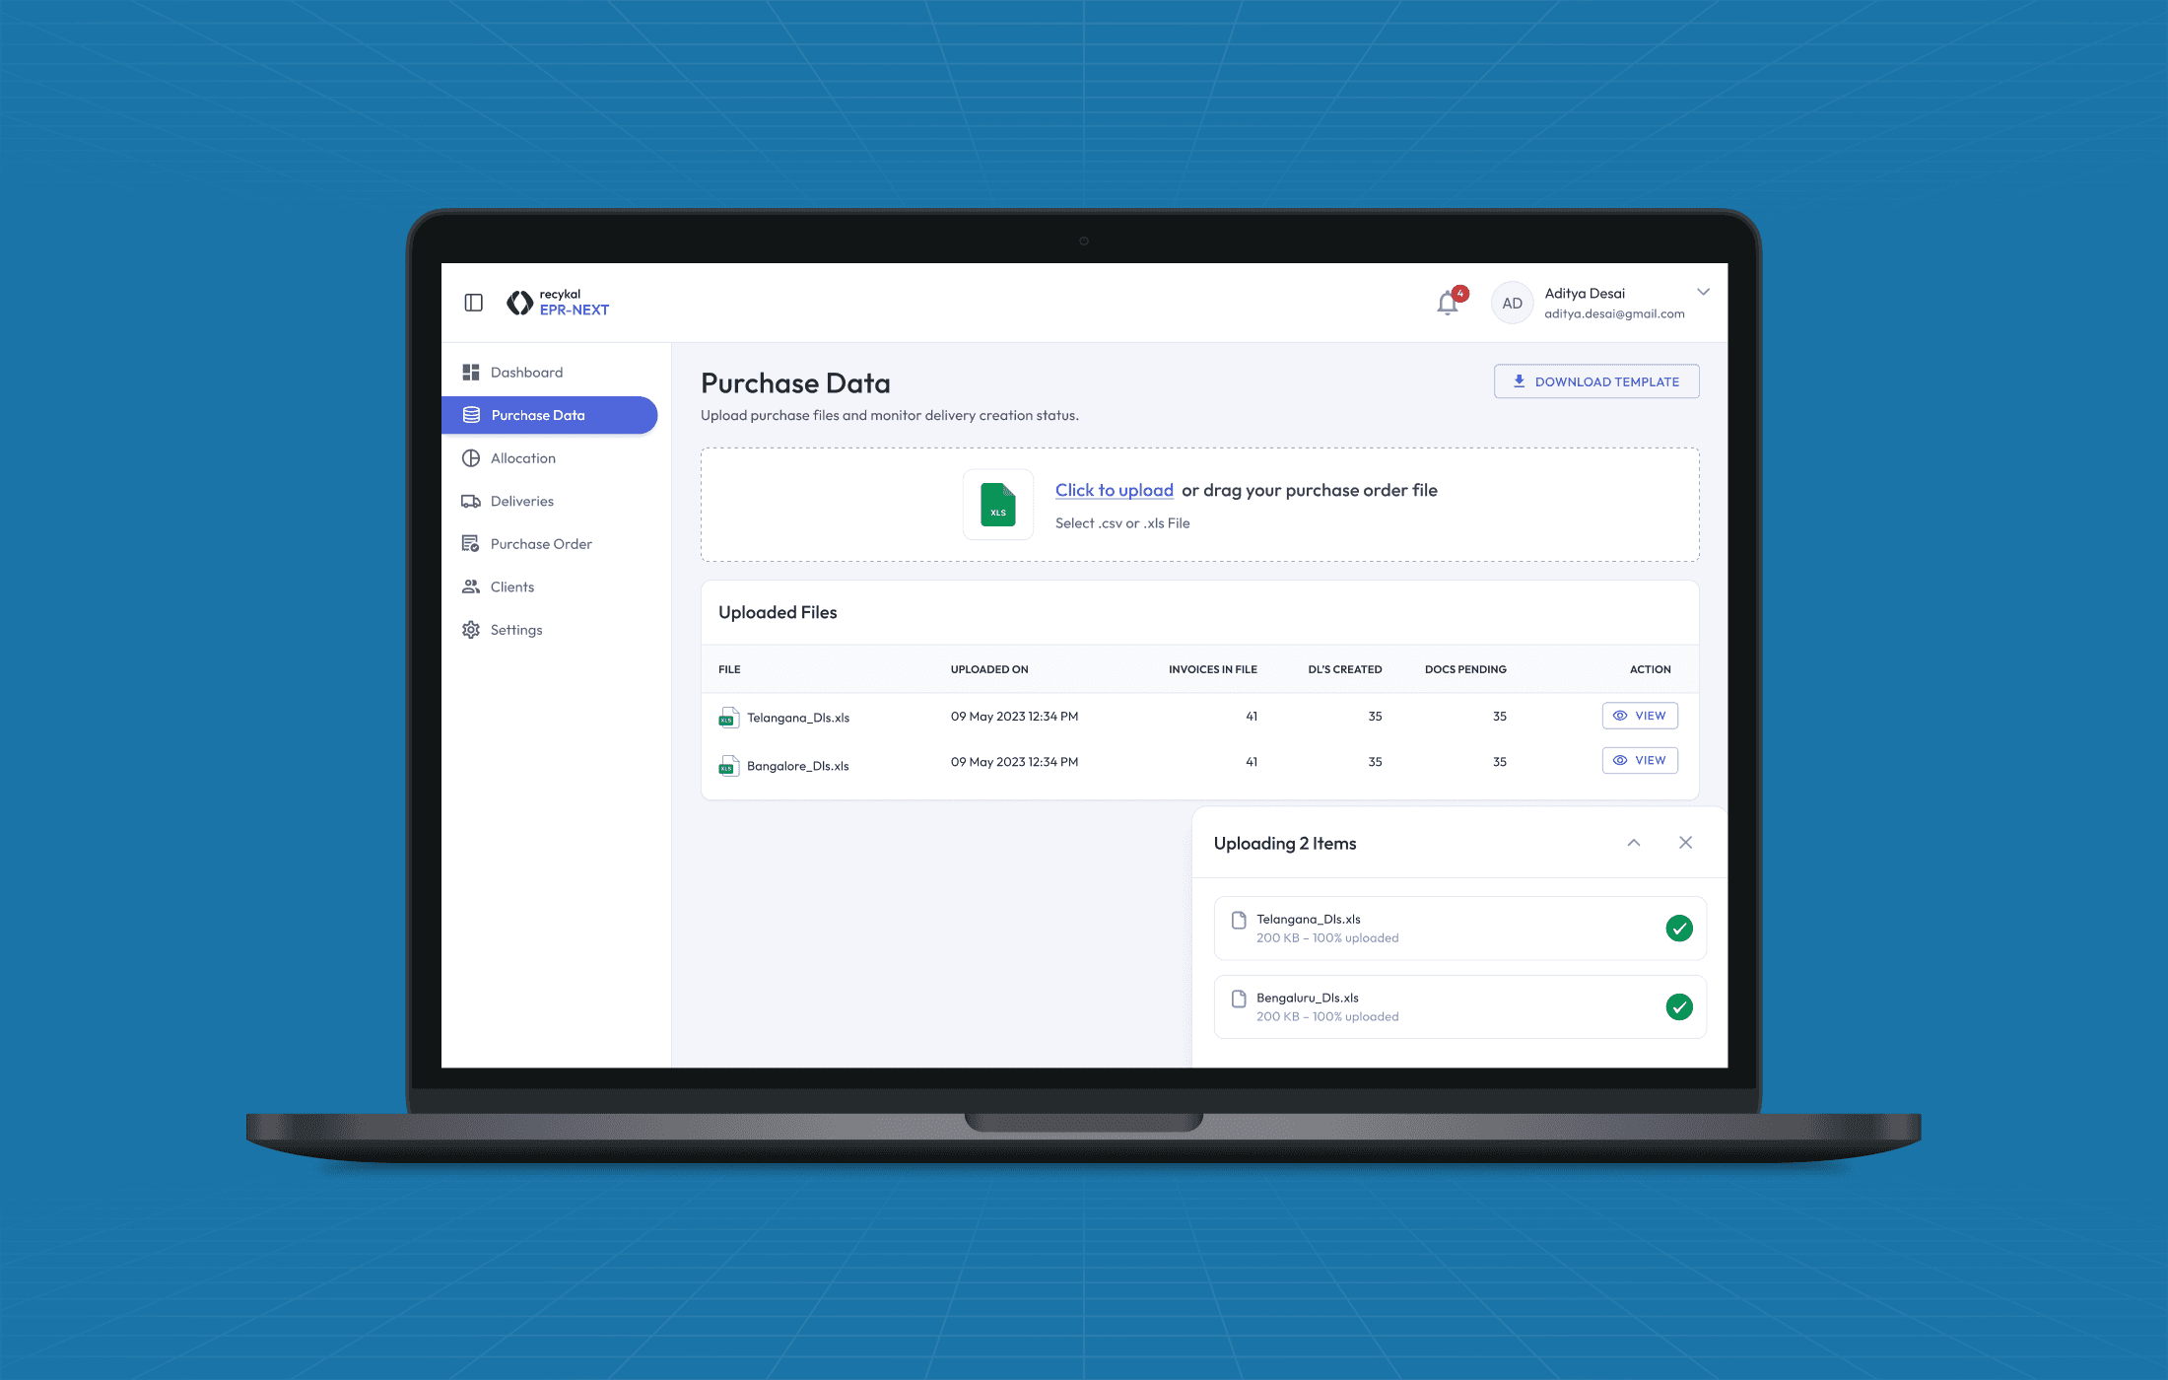View the Telangana_Dls.xls file row
This screenshot has height=1380, width=2168.
1639,716
